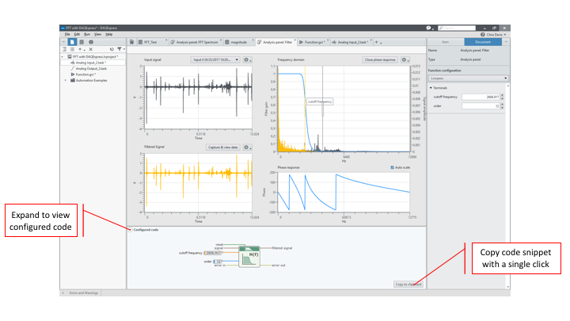The height and width of the screenshot is (321, 570).
Task: Open the Run menu
Action: 86,34
